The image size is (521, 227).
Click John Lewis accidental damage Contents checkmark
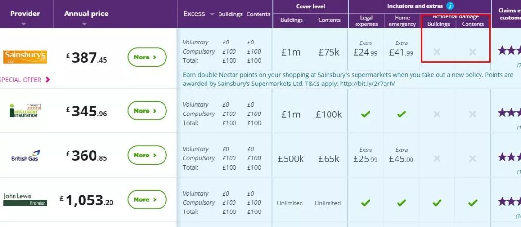click(472, 203)
